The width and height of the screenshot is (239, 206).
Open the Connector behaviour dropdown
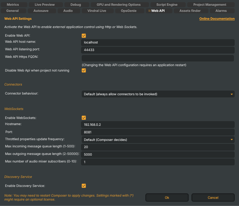[158, 94]
